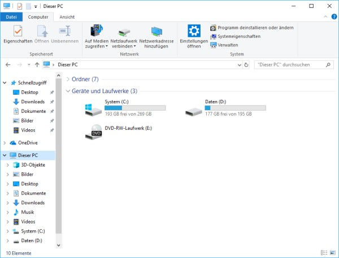This screenshot has height=258, width=339.
Task: Click navigation pane scroll down arrow
Action: pos(59,245)
